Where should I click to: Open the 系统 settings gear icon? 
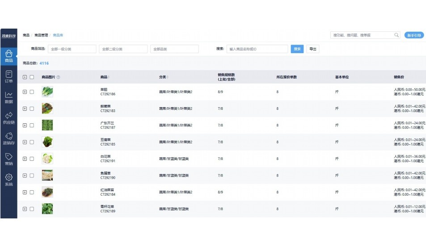pos(8,180)
